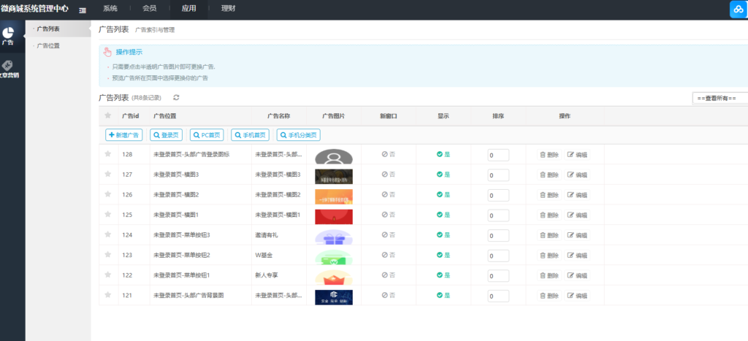Edit ad 124 with 编辑 button

(x=577, y=235)
